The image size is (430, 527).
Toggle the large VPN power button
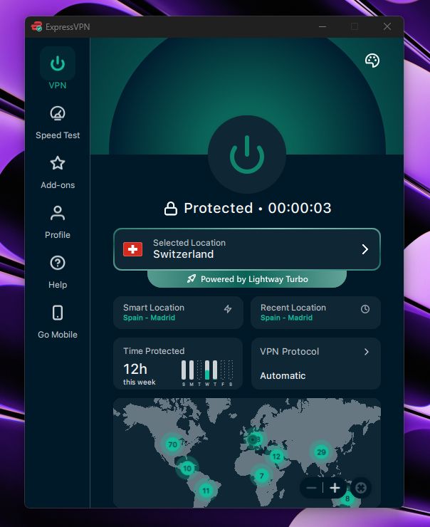pyautogui.click(x=247, y=155)
